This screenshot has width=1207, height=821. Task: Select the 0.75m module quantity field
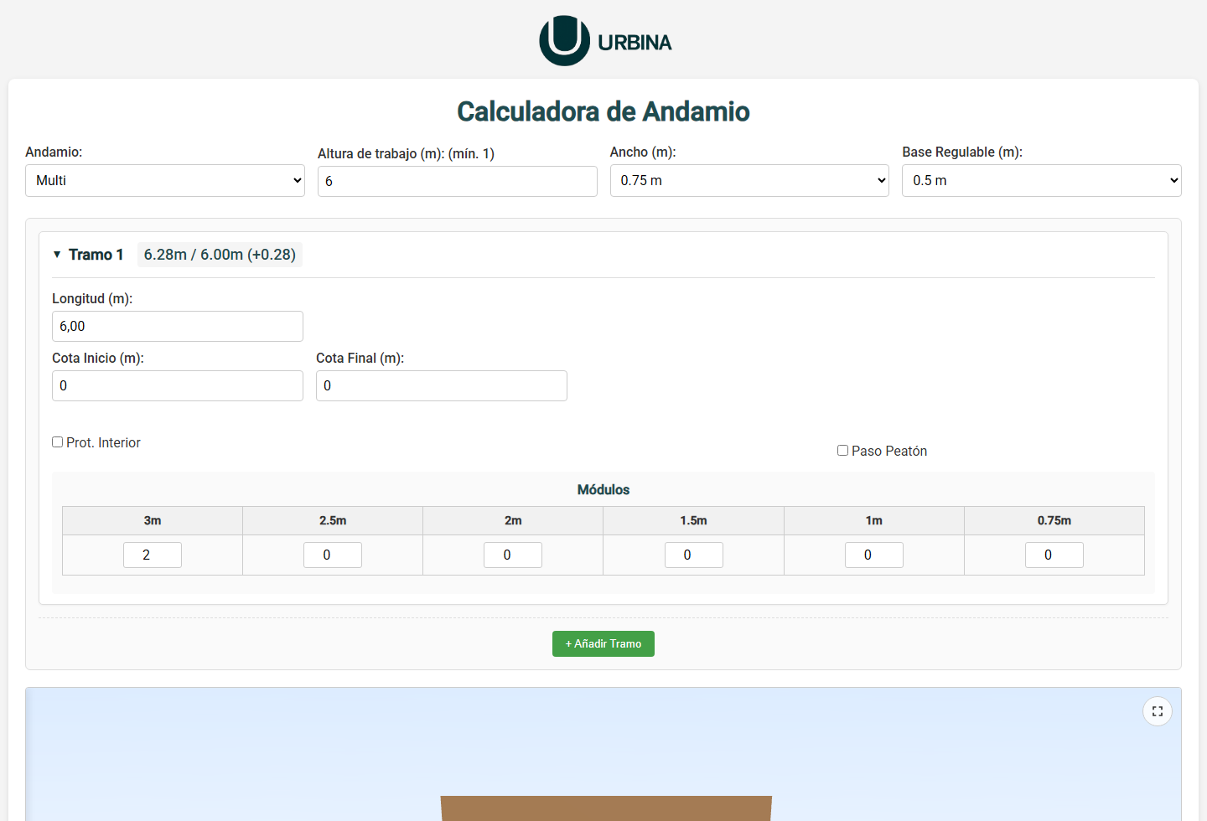[x=1054, y=555]
